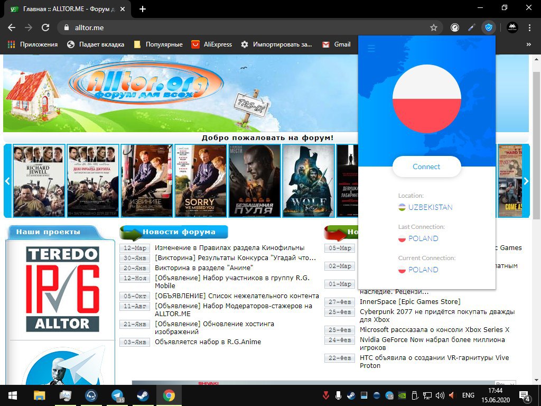The width and height of the screenshot is (541, 406).
Task: Open Gmail bookmark
Action: (337, 44)
